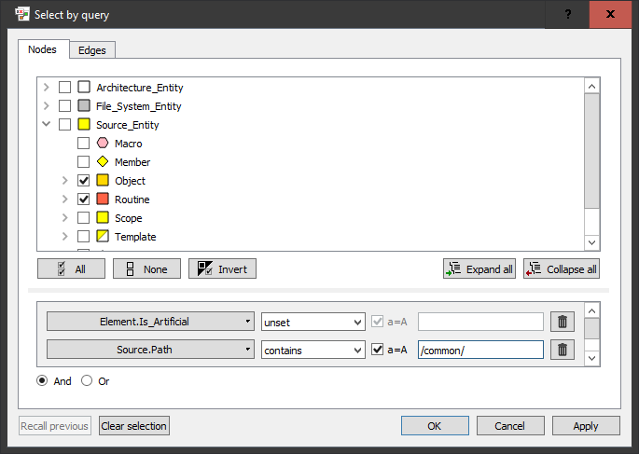
Task: Enable the Member checkbox
Action: click(x=84, y=162)
